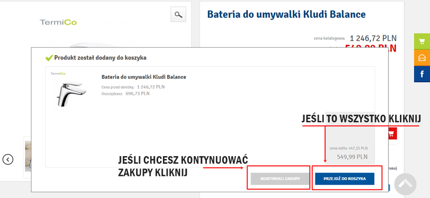Click the red add-to-cart icon button
430x198 pixels.
point(391,134)
